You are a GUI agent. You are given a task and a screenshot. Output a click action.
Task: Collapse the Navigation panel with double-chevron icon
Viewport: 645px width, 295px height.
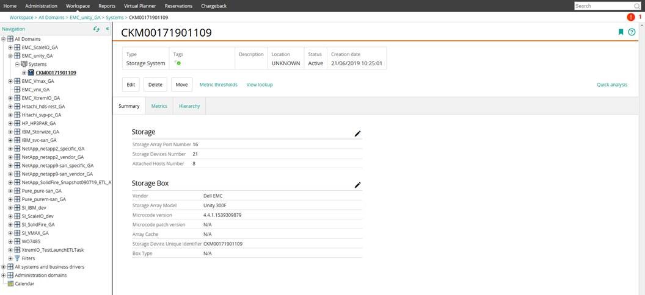(x=107, y=29)
